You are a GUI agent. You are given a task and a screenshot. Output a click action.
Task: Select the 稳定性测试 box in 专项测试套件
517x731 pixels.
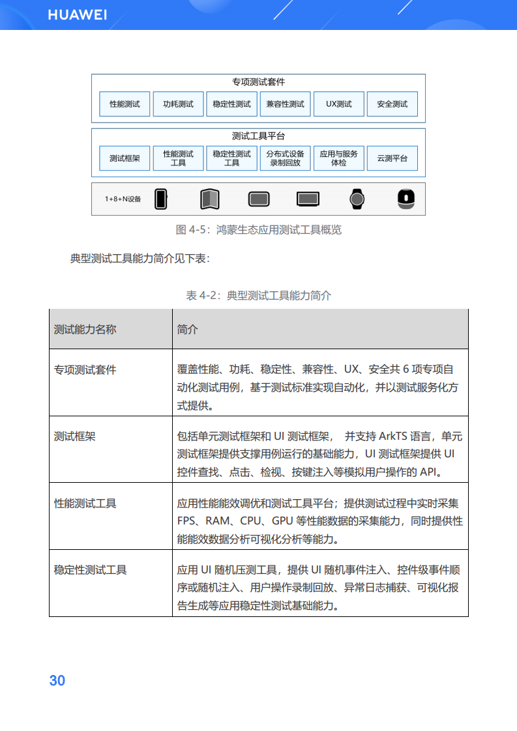click(x=232, y=104)
